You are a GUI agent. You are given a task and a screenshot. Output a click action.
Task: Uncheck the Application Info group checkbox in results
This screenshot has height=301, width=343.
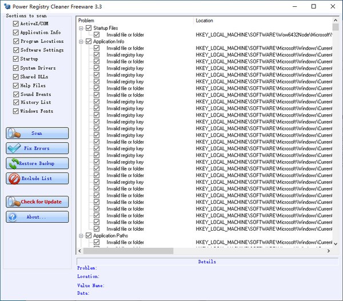click(89, 41)
